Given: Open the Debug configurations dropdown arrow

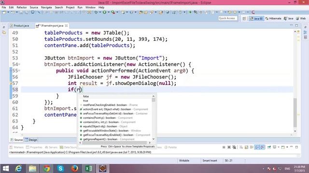Looking at the screenshot, I should (100, 12).
